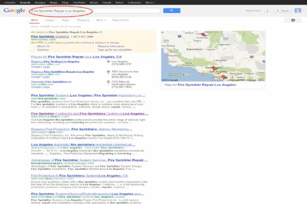Screen dimensions: 307x205
Task: Open the Share button
Action: 283,10
